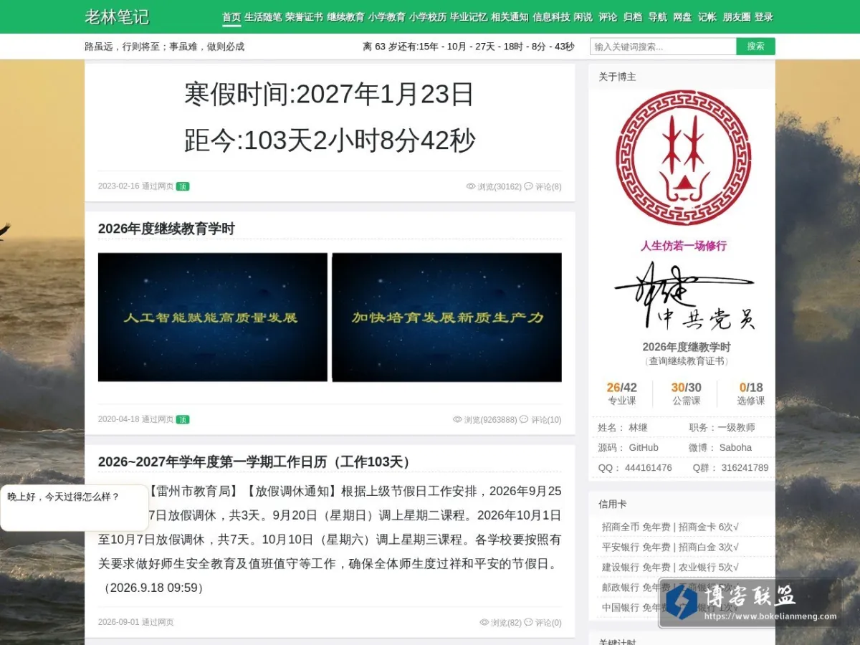Open the 小学校历 nav item
This screenshot has height=645, width=860.
tap(428, 17)
